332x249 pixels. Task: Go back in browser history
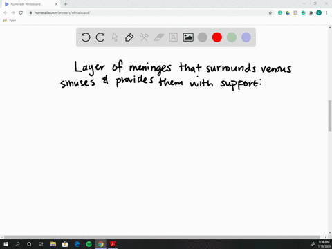(6, 12)
